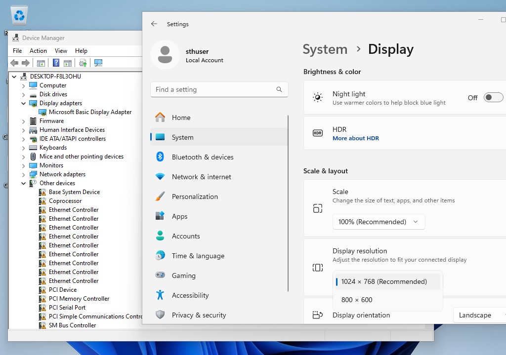Open Network & internet settings page
This screenshot has width=506, height=355.
201,177
